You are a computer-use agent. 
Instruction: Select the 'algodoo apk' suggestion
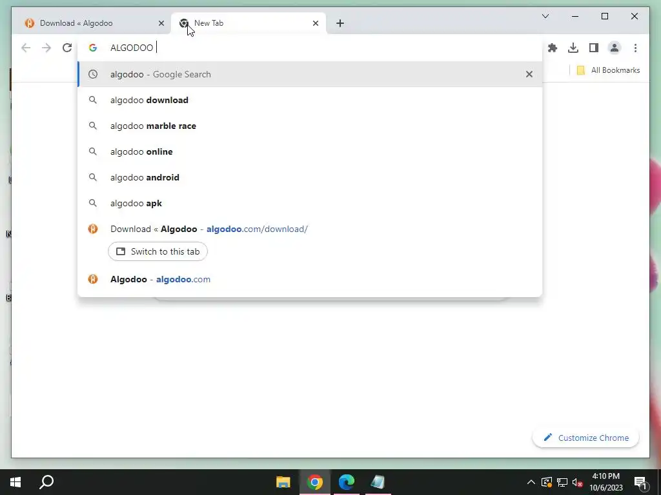pos(310,203)
